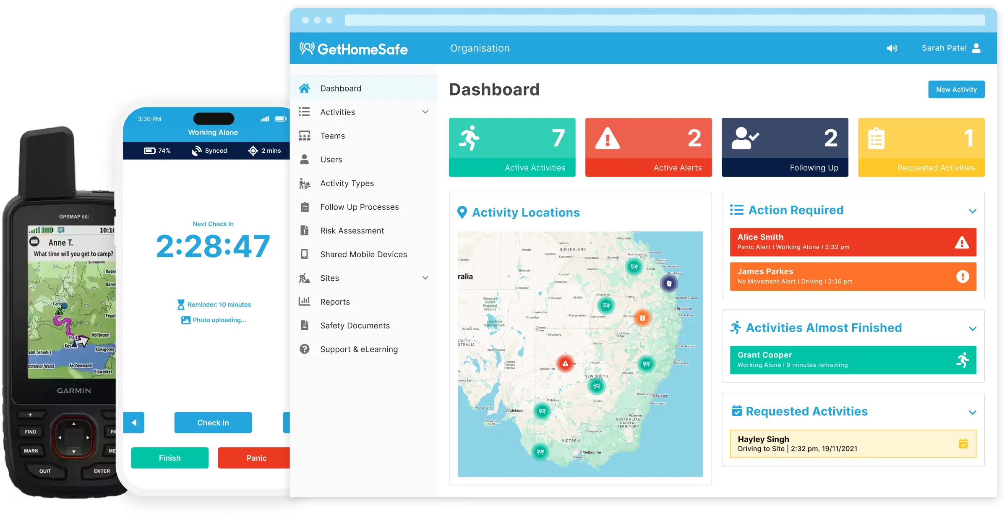The width and height of the screenshot is (1007, 519).
Task: Collapse the Action Required panel
Action: point(972,211)
